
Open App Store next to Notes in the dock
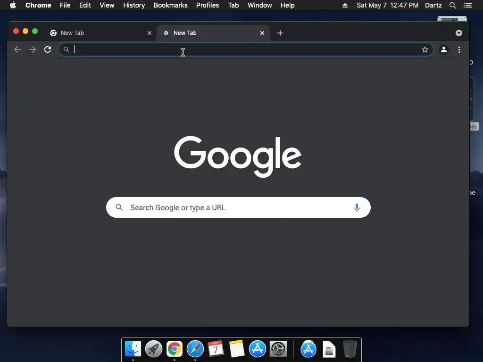point(257,349)
